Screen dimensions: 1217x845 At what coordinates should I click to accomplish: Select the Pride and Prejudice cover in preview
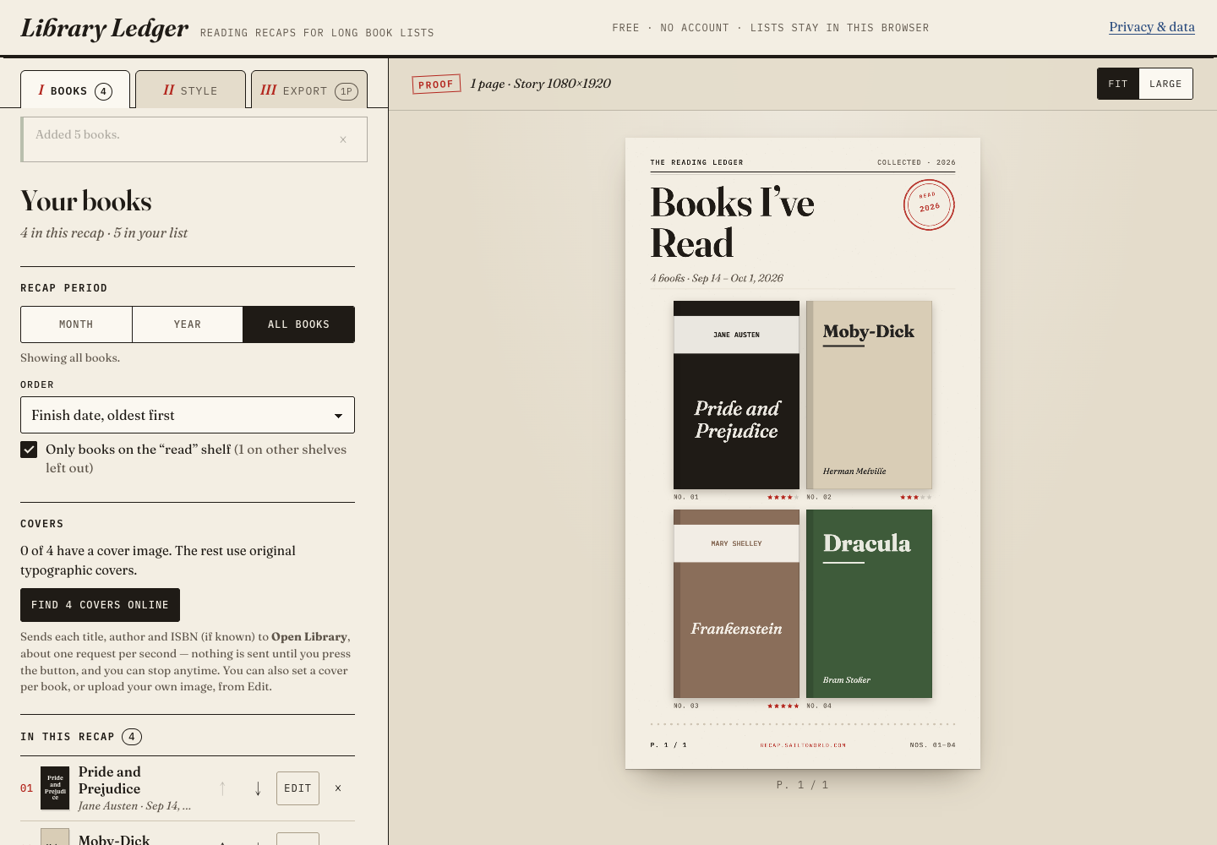coord(736,395)
